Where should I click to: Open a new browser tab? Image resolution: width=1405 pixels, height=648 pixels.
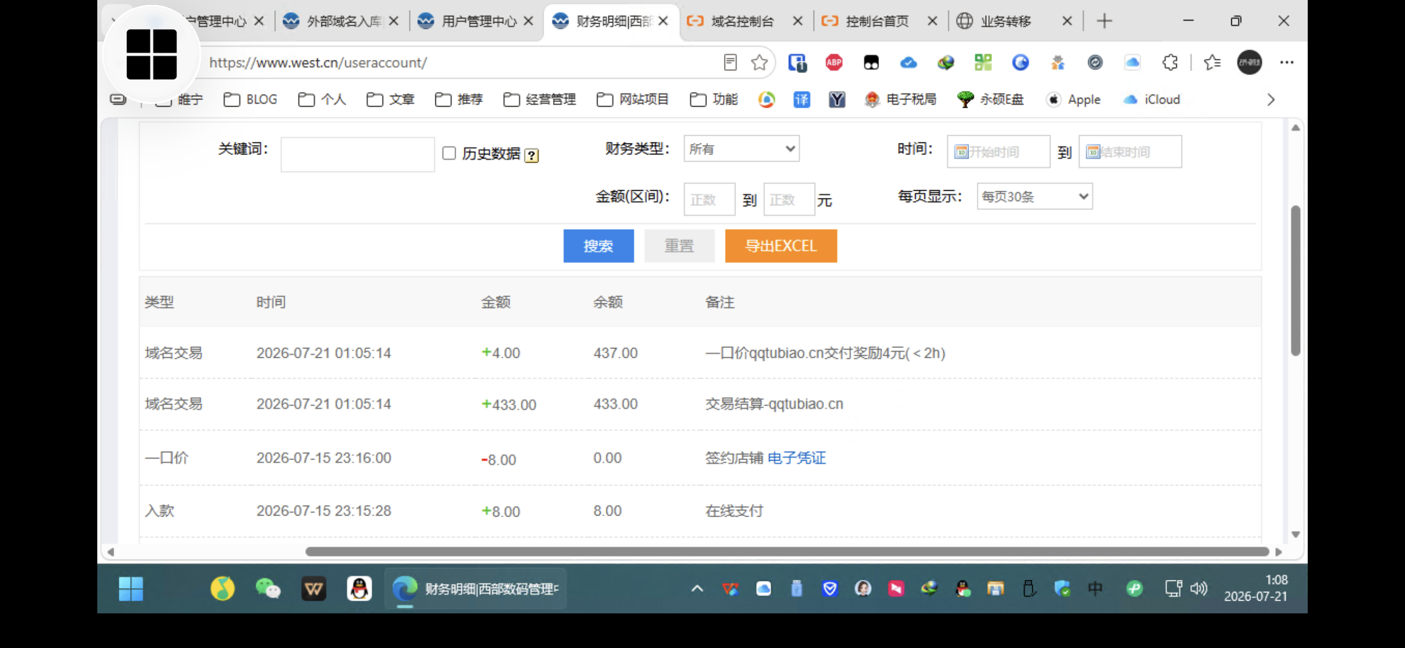coord(1104,21)
